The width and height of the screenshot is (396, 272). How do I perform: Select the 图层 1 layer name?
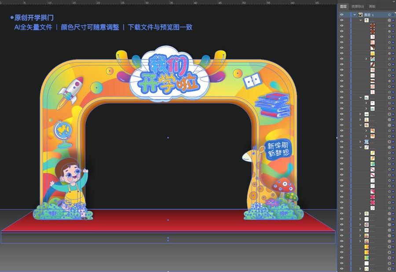369,15
